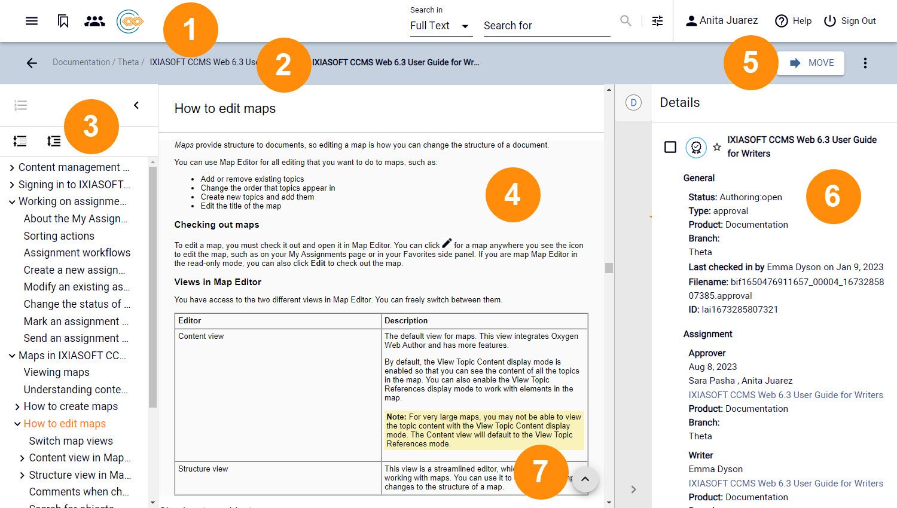Open Viewing maps topic

click(x=57, y=372)
